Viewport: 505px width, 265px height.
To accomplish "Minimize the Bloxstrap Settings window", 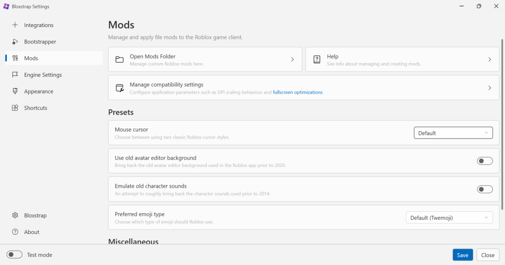I will (x=462, y=6).
